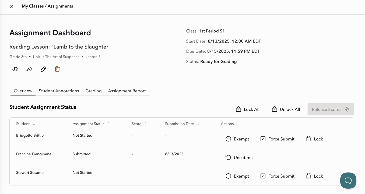Click the Actions column header
The height and width of the screenshot is (194, 365).
[x=227, y=124]
